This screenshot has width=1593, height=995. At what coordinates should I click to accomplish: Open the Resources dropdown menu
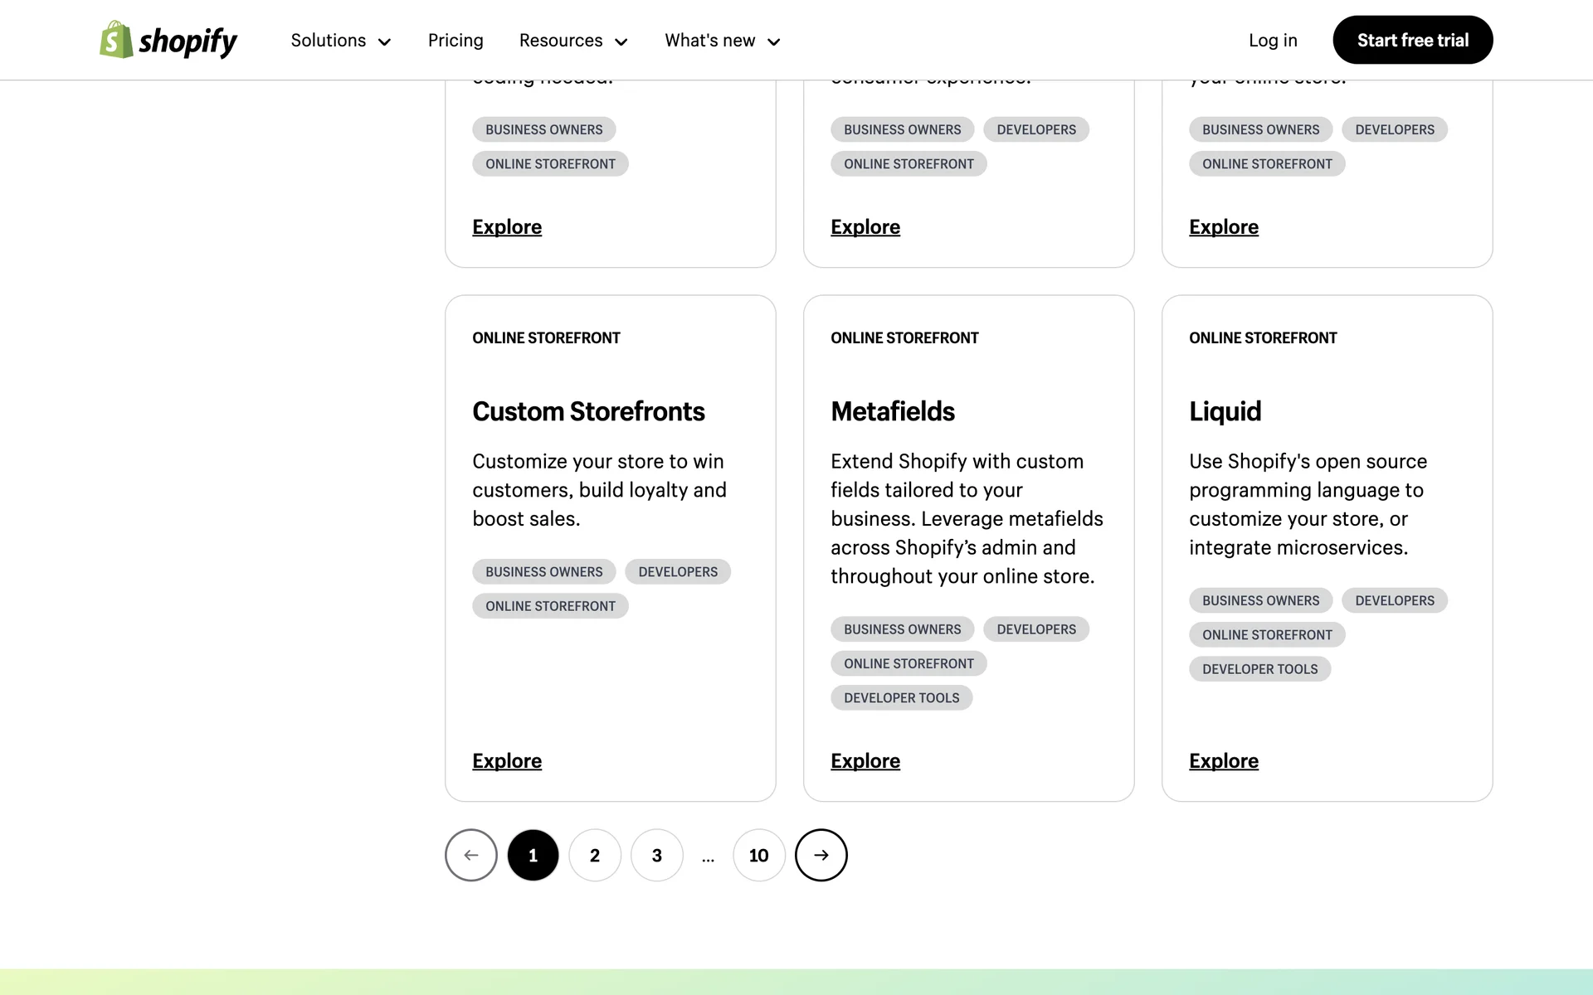point(573,41)
